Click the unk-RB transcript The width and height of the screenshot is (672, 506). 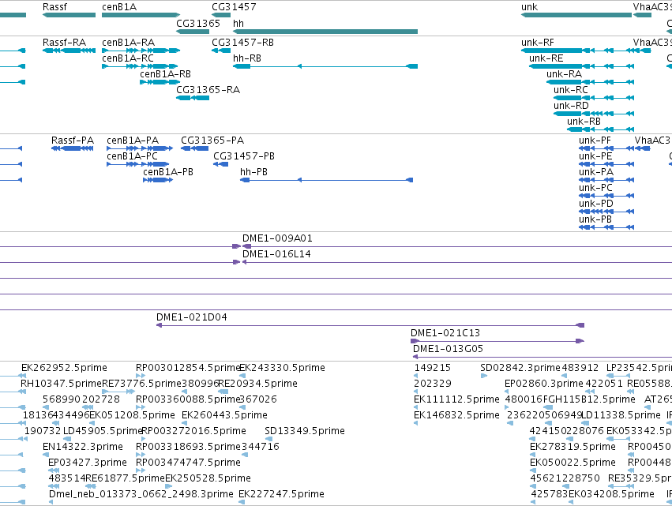click(x=600, y=129)
